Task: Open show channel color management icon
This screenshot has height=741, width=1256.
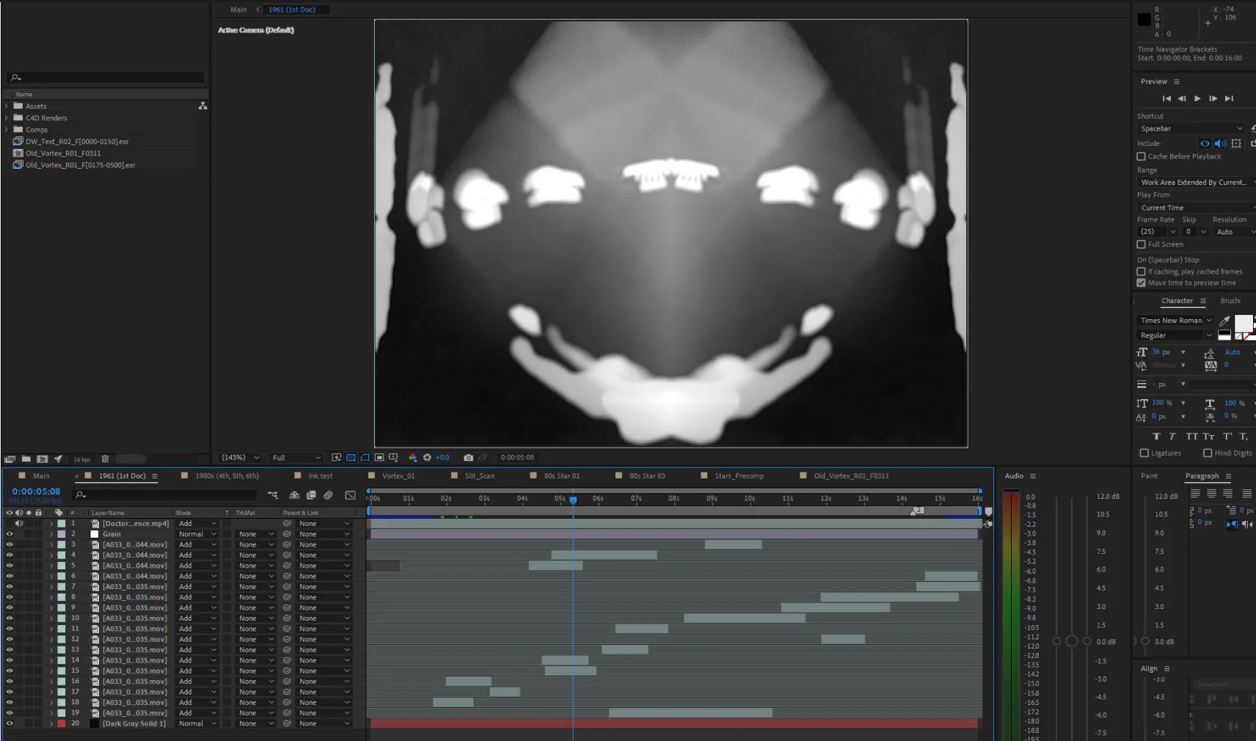Action: click(412, 458)
